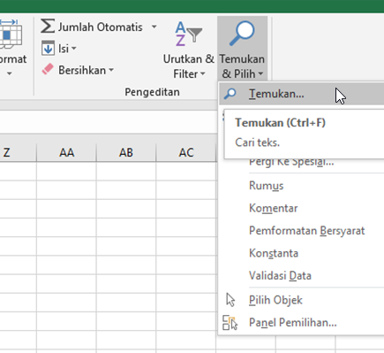Click the small magnifier icon beside Temukan...
384x353 pixels.
[x=230, y=94]
